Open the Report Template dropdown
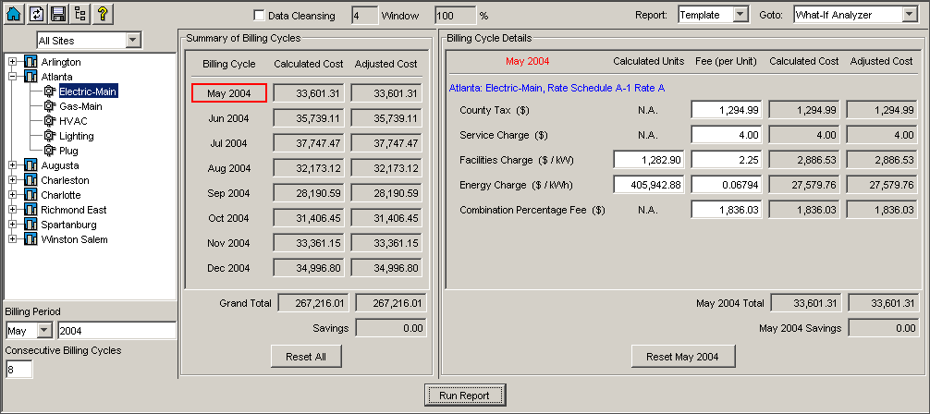The image size is (930, 414). (x=740, y=15)
